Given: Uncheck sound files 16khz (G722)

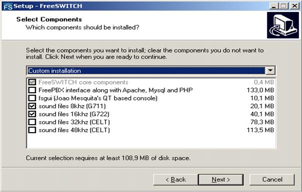Looking at the screenshot, I should pos(32,114).
